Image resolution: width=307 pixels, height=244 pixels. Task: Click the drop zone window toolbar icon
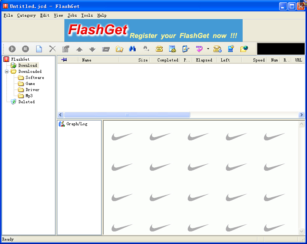[x=106, y=49]
